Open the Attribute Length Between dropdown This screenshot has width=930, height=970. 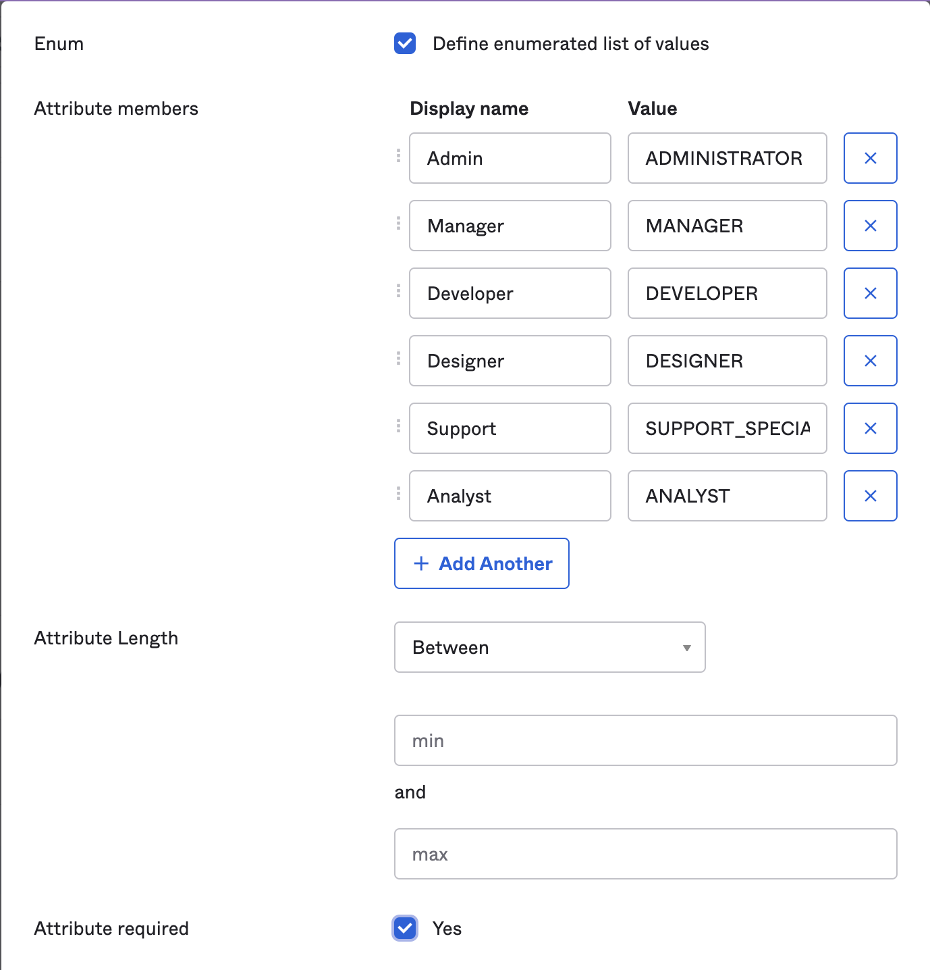pos(549,647)
